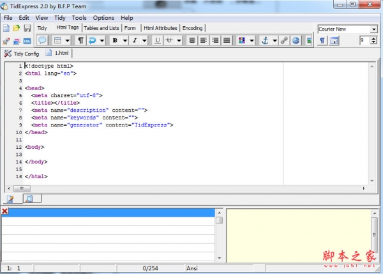
Task: Click the Save floppy disk icon
Action: (x=27, y=28)
